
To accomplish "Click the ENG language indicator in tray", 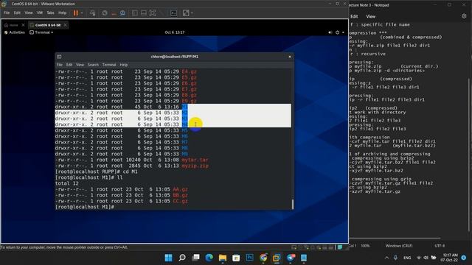I will coord(407,258).
